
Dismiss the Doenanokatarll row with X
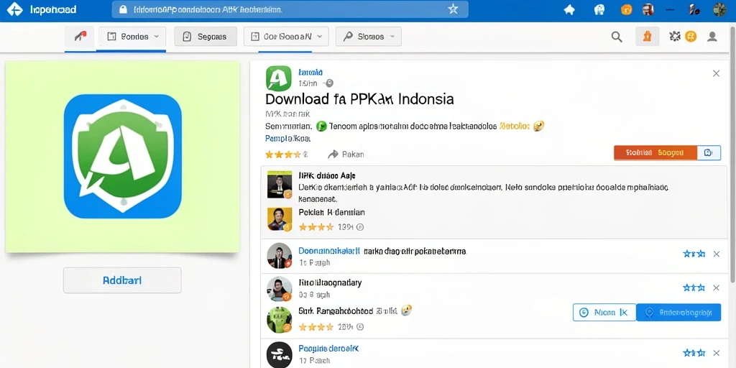pos(717,254)
